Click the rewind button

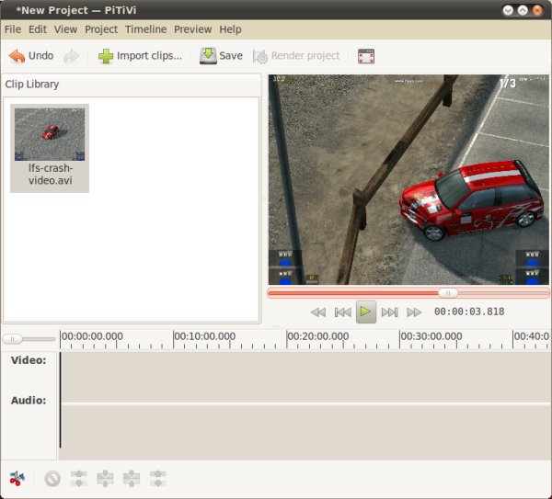318,312
